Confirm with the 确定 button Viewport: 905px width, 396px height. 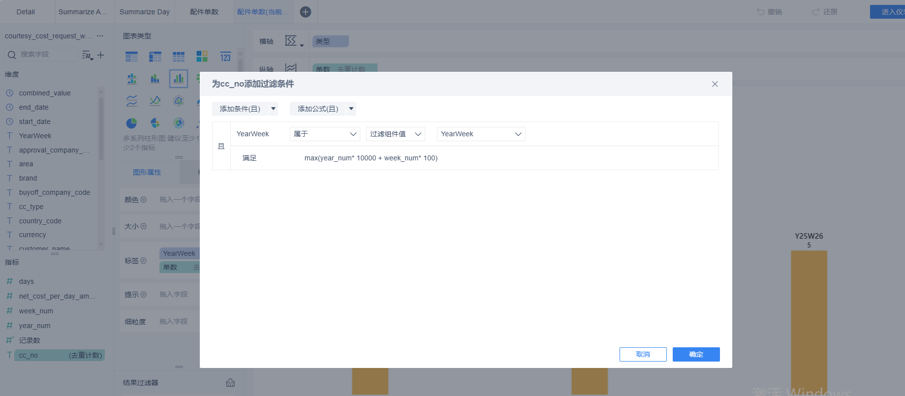coord(696,354)
